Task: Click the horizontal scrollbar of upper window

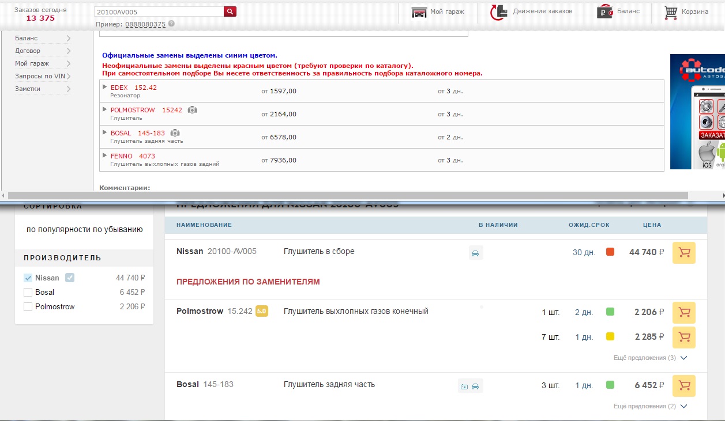Action: click(348, 196)
